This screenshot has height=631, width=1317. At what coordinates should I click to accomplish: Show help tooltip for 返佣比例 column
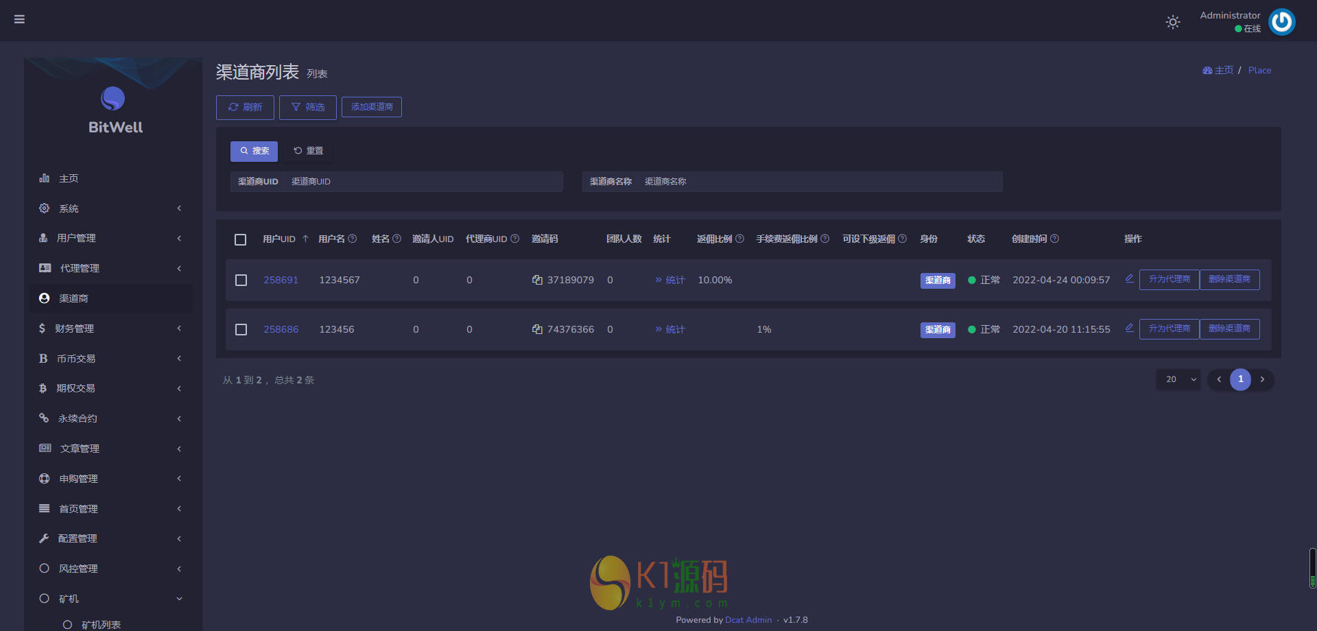[x=740, y=239]
